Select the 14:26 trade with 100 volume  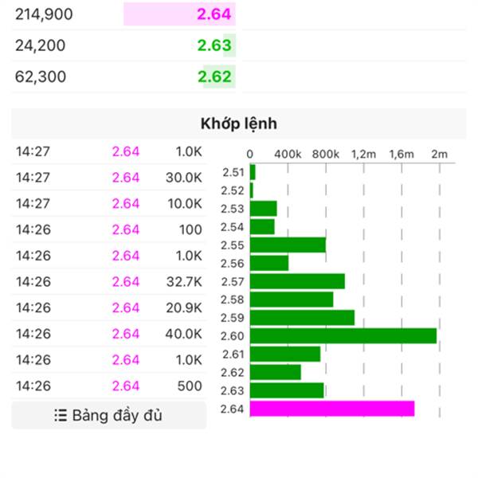(x=109, y=229)
